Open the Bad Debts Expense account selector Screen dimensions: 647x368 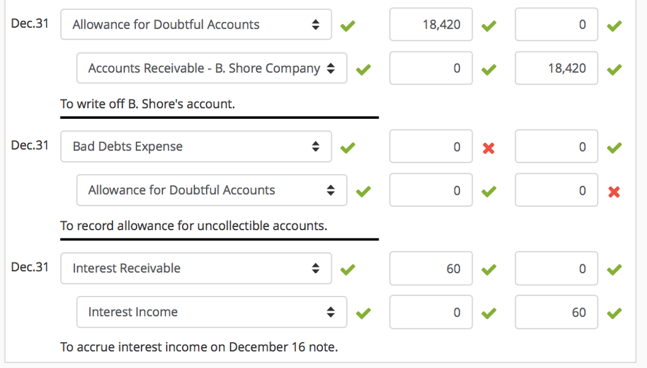(x=196, y=146)
